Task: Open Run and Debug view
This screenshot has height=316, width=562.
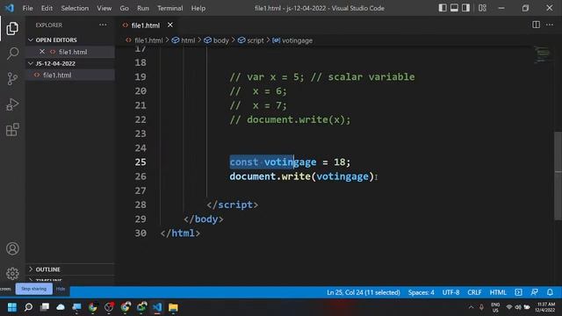Action: tap(12, 104)
